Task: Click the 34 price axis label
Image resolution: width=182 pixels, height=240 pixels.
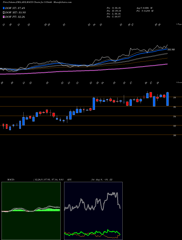Action: [175, 117]
